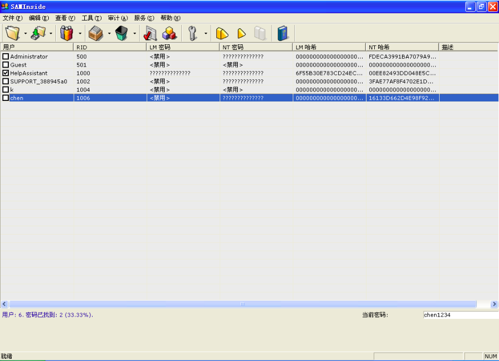The height and width of the screenshot is (361, 499).
Task: Check the SUPPORT_388945a0 user checkbox
Action: coord(6,81)
